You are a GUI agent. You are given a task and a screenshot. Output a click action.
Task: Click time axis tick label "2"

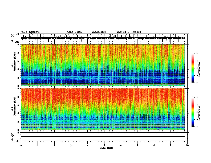(x=54, y=145)
